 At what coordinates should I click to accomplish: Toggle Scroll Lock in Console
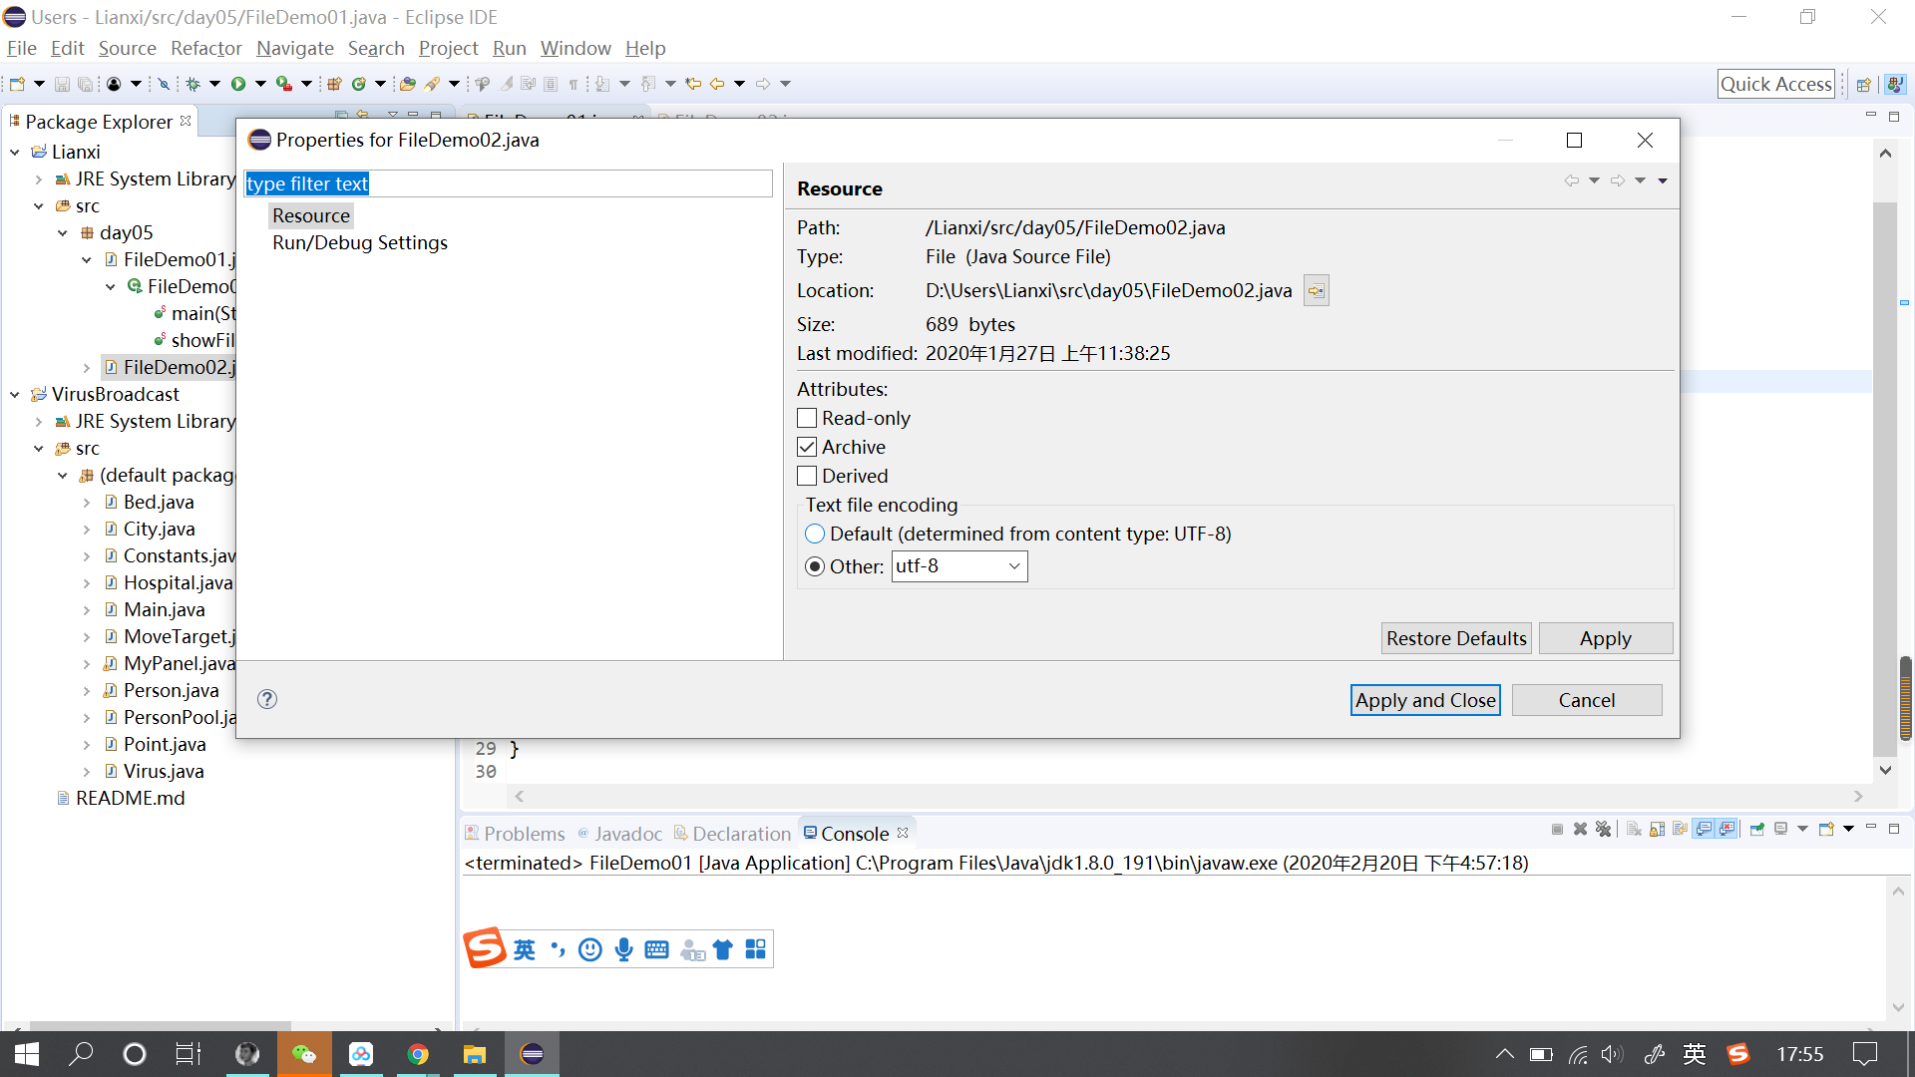(1657, 830)
